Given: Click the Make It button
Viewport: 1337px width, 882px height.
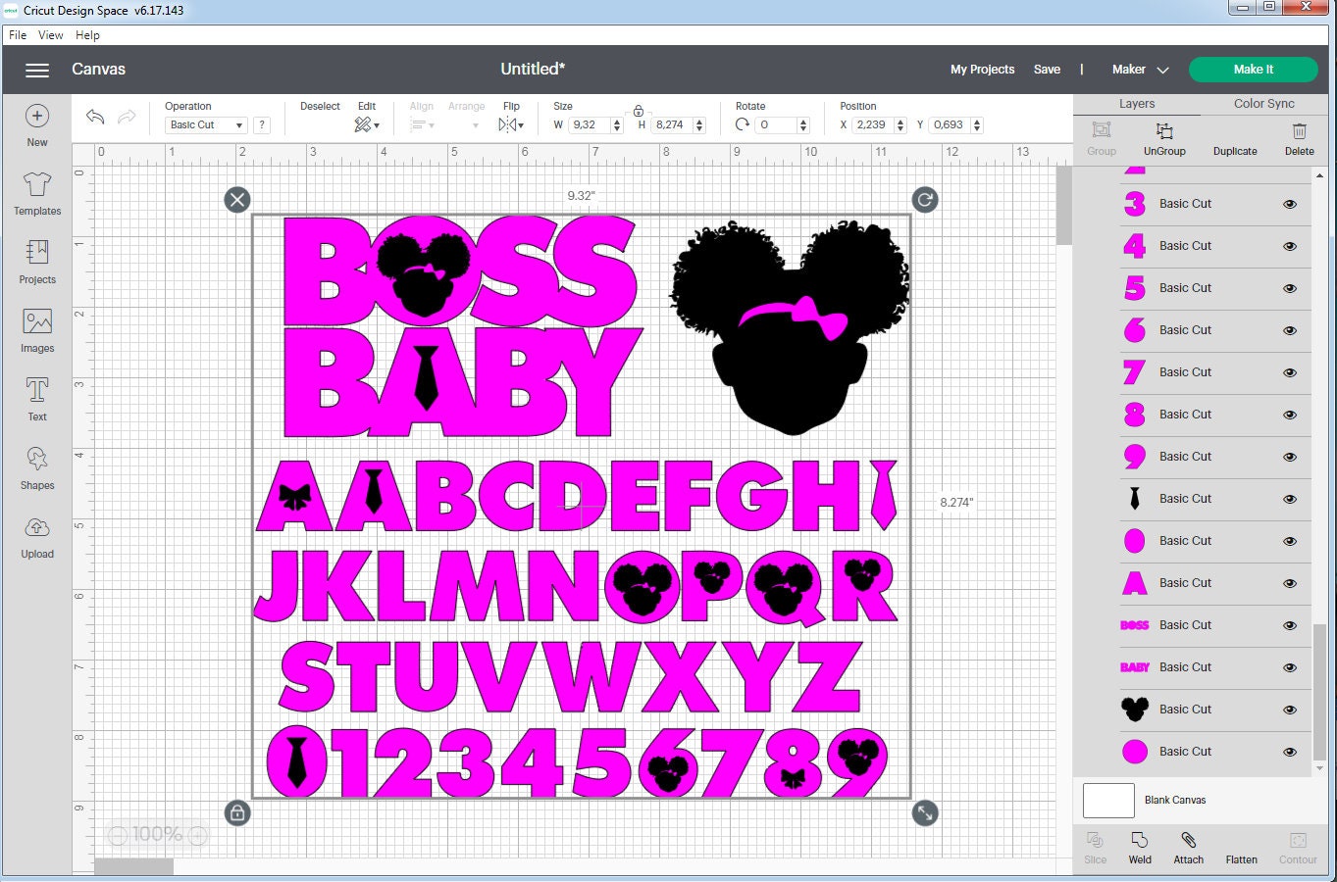Looking at the screenshot, I should [x=1253, y=70].
